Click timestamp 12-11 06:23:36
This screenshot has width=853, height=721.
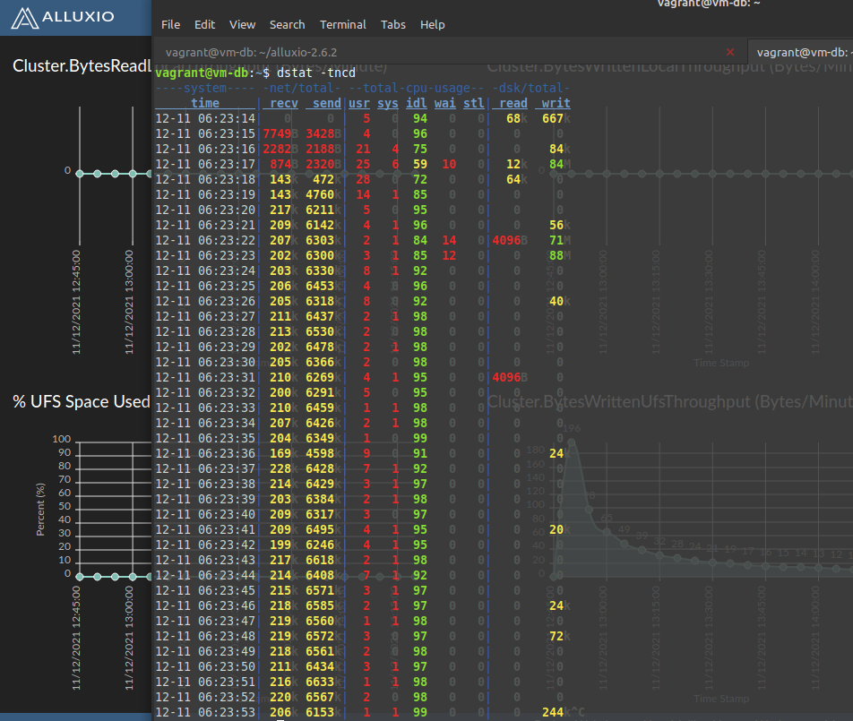[205, 453]
